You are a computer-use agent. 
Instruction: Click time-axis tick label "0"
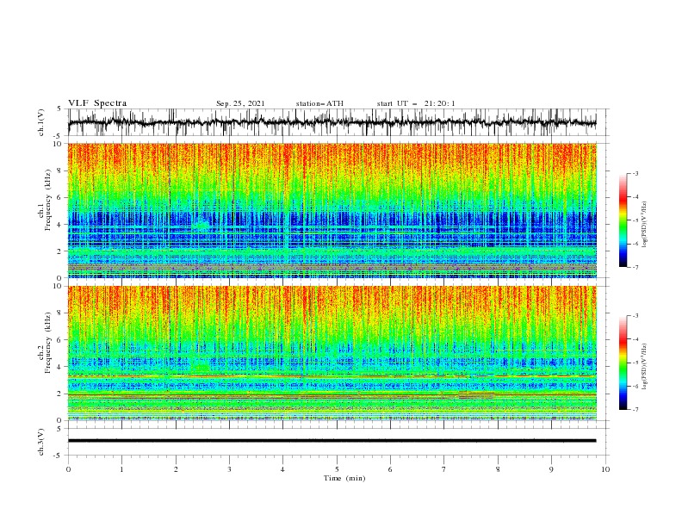click(68, 469)
